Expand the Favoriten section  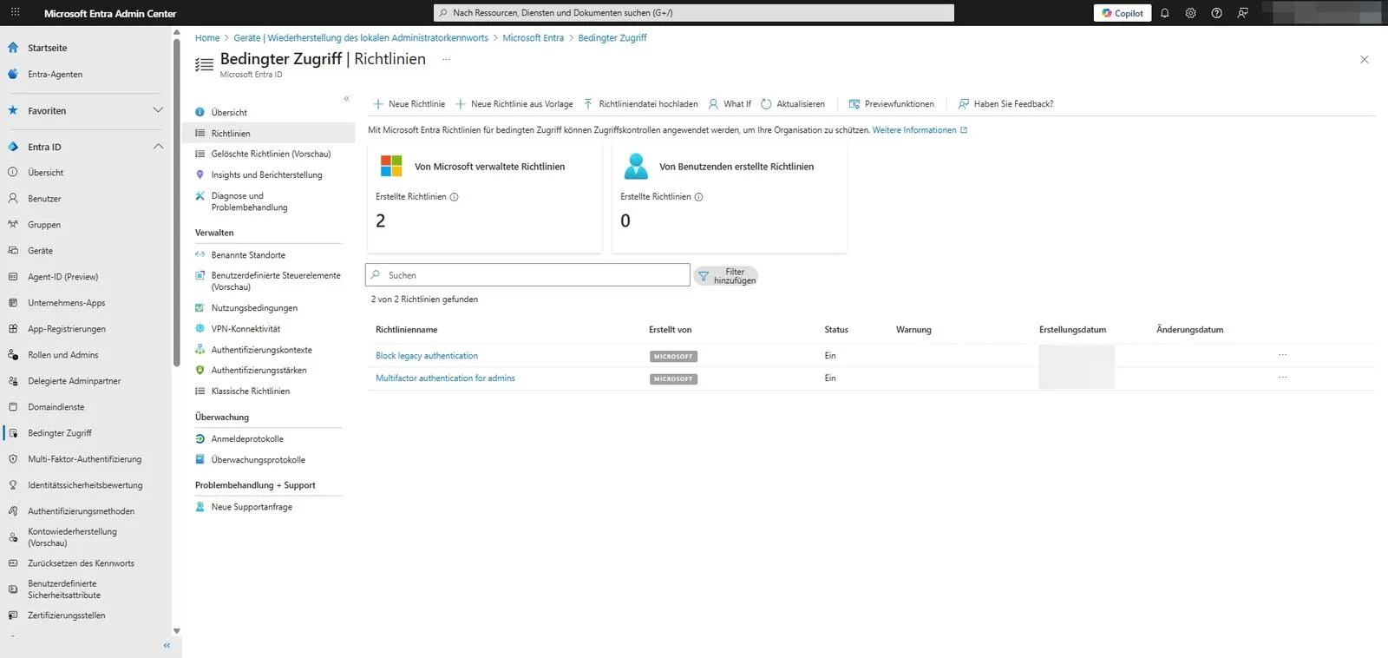(158, 110)
